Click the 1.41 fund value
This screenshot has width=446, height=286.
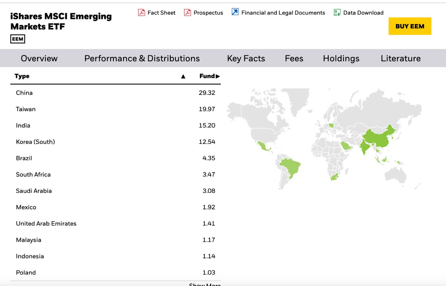pos(209,224)
